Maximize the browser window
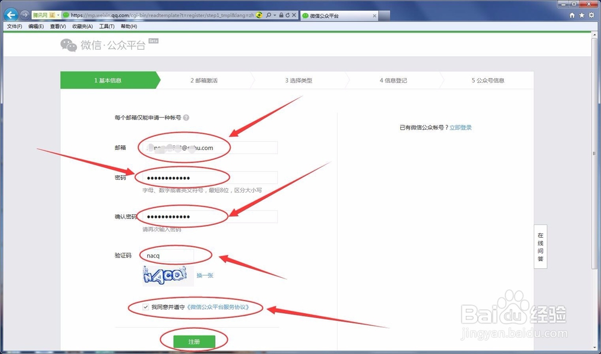The height and width of the screenshot is (354, 601). click(574, 4)
